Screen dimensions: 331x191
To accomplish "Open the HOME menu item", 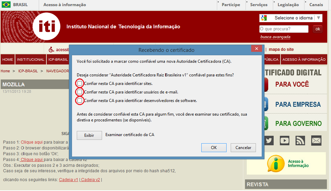I will point(8,59).
